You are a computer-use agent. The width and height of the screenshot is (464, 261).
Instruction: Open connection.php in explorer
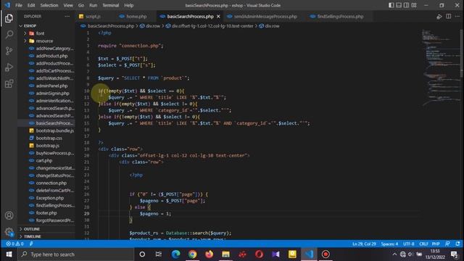51,183
